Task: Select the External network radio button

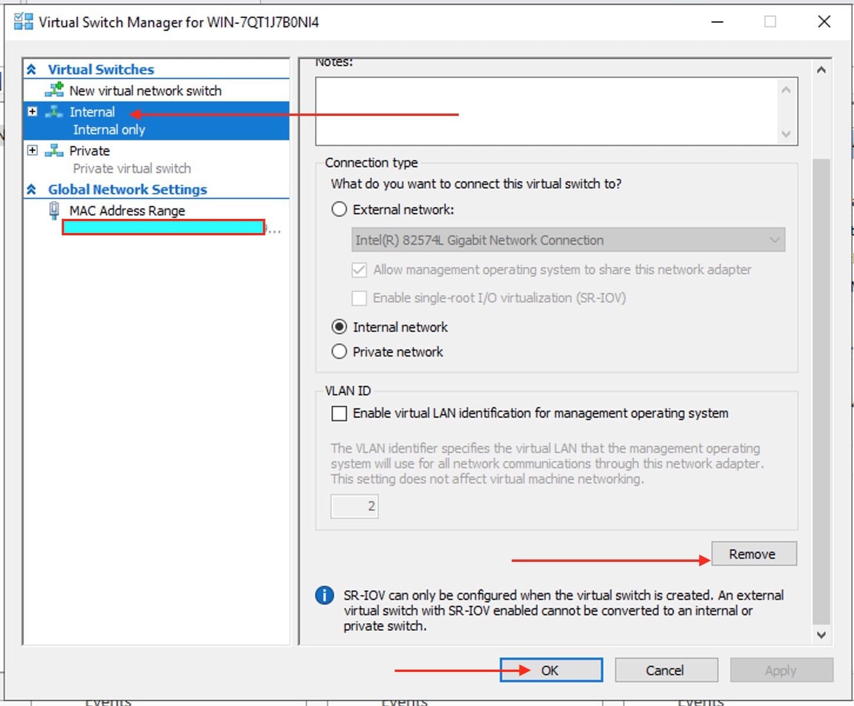Action: [339, 209]
